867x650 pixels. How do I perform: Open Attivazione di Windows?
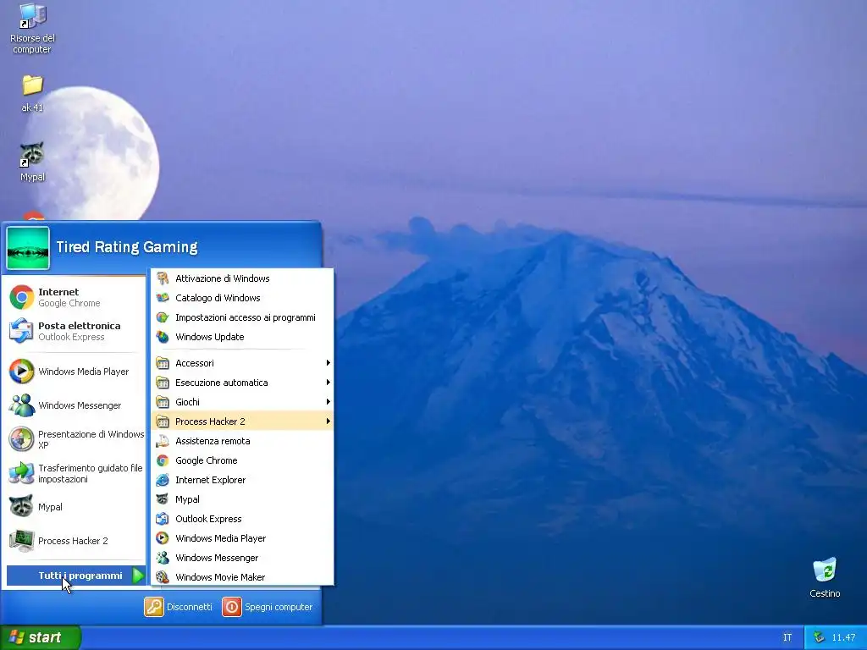coord(242,278)
